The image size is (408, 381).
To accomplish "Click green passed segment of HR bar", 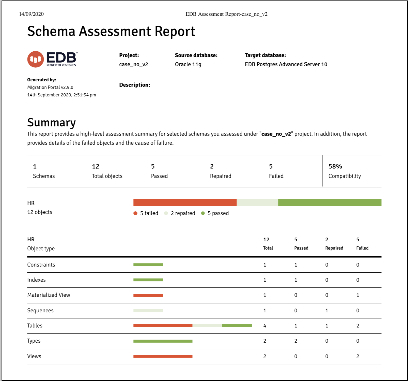I will click(330, 202).
